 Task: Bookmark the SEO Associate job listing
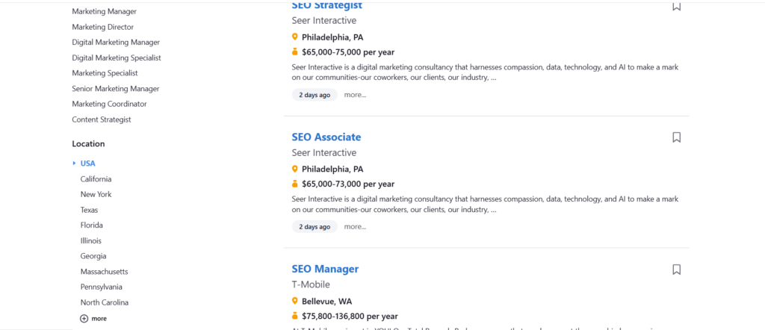coord(676,137)
